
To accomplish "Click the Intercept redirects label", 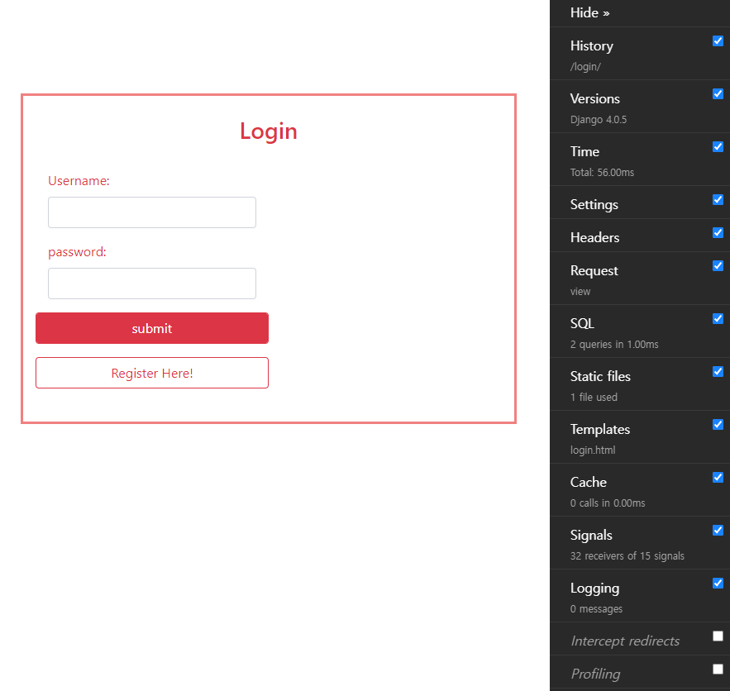I will pyautogui.click(x=625, y=641).
